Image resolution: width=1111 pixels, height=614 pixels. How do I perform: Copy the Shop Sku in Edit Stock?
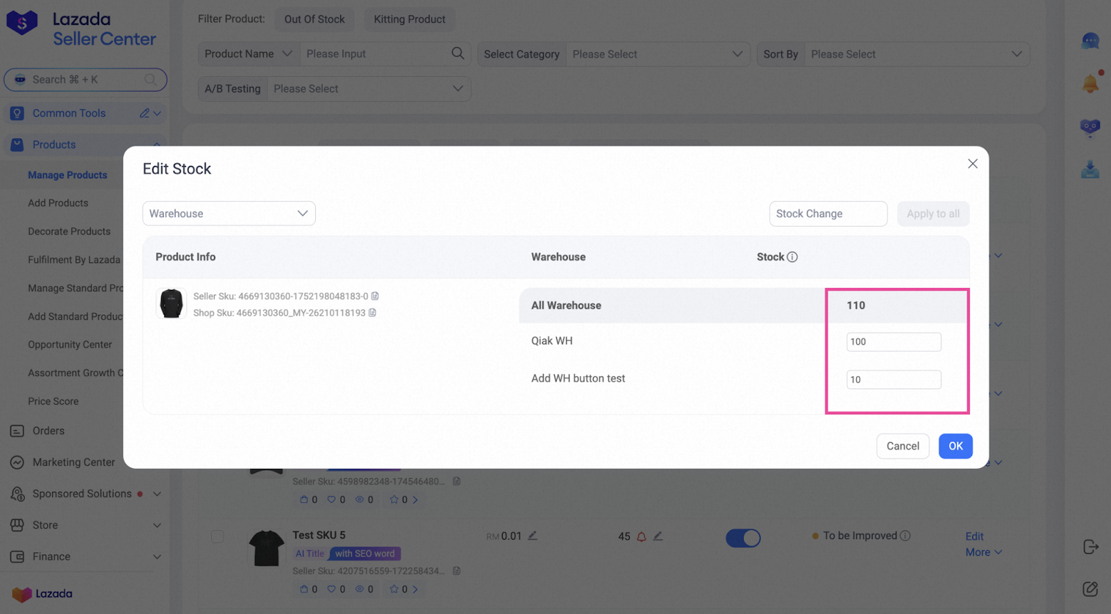coord(372,313)
